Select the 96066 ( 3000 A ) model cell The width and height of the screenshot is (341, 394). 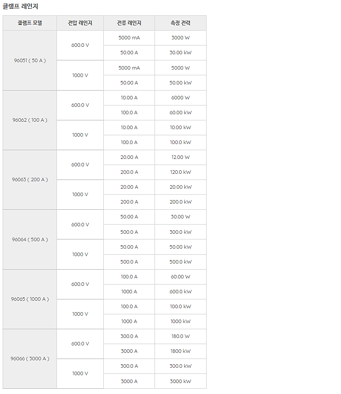pyautogui.click(x=30, y=359)
